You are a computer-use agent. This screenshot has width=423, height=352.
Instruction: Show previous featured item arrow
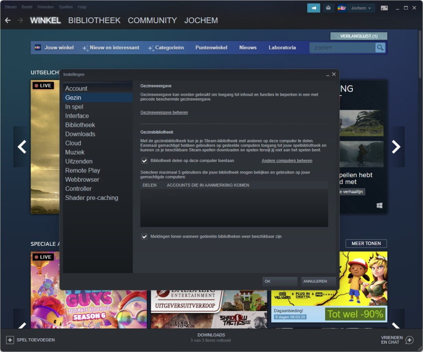tap(21, 147)
